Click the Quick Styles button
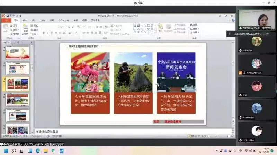Screen dimensions: 277x155 tap(168, 28)
